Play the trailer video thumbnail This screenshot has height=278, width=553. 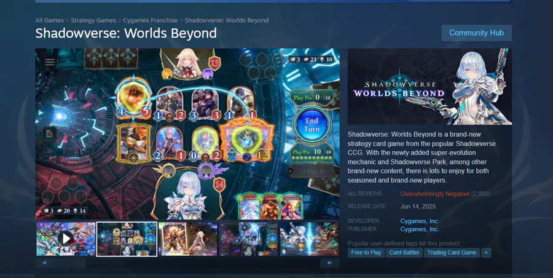(66, 239)
